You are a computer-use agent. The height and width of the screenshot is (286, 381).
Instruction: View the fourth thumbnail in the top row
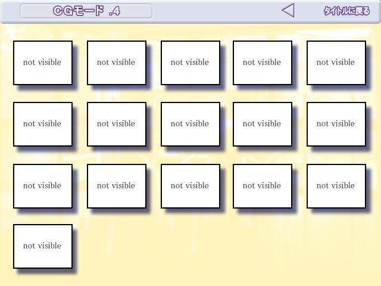(262, 63)
